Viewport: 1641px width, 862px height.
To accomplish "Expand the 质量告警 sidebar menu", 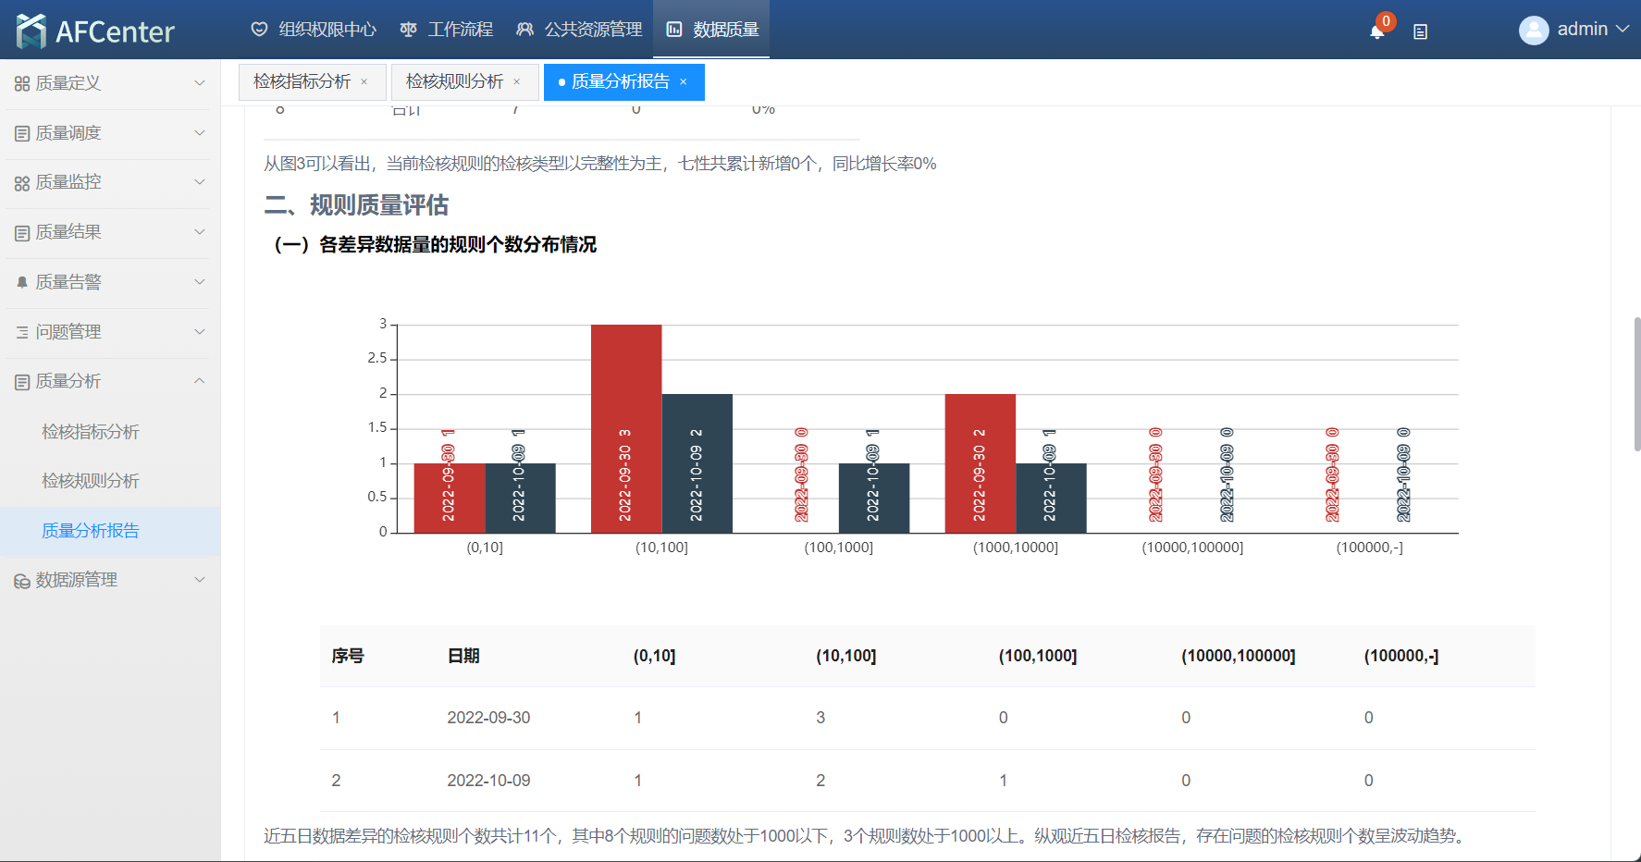I will point(109,282).
